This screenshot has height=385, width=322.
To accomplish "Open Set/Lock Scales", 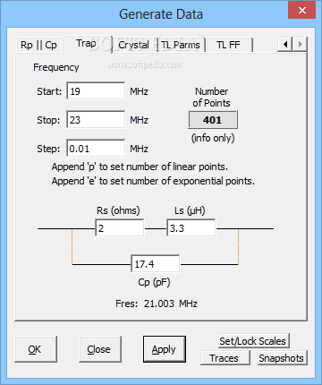I will (253, 341).
